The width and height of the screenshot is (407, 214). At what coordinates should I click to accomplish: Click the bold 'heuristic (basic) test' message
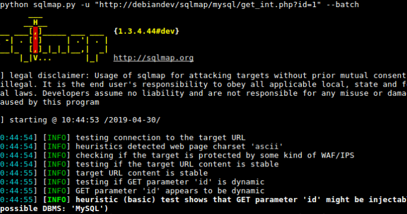(x=241, y=200)
